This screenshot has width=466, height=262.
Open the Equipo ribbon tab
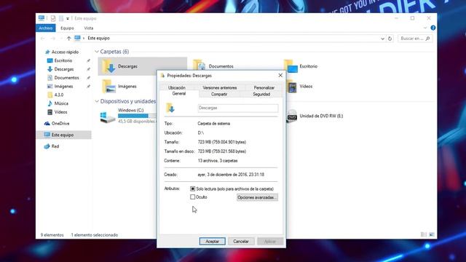tap(67, 28)
